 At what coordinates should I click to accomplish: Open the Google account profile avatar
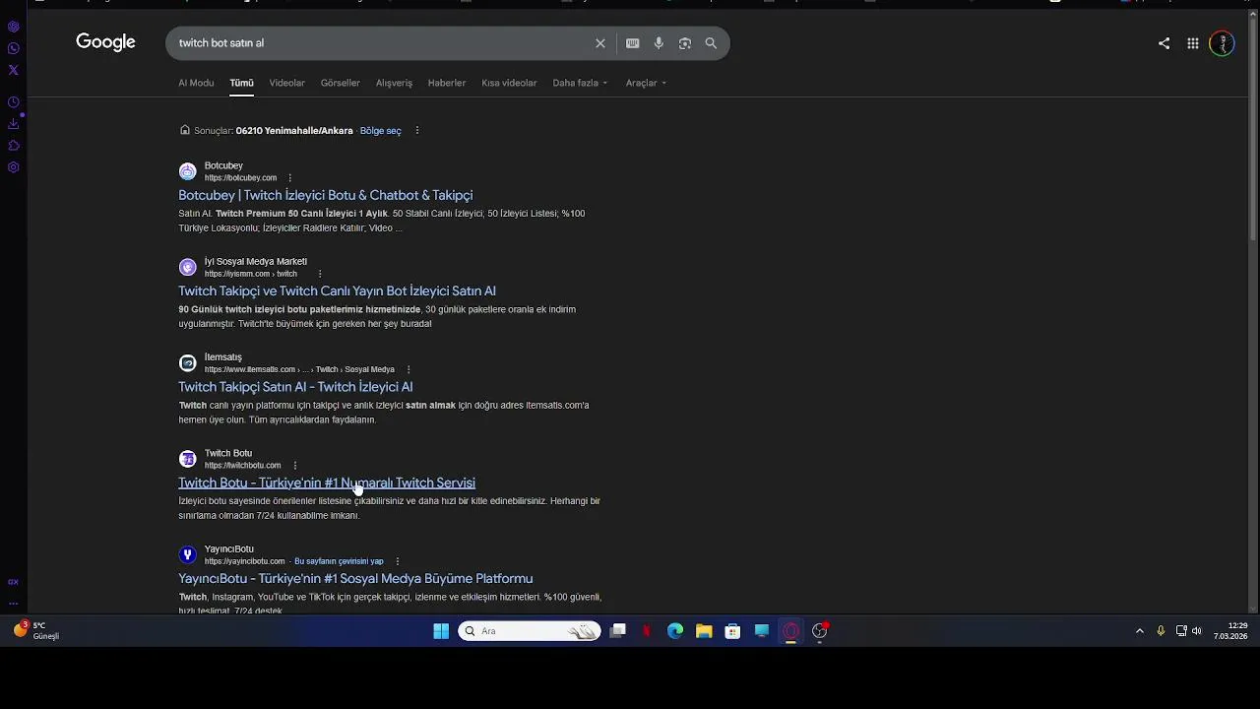[x=1222, y=43]
